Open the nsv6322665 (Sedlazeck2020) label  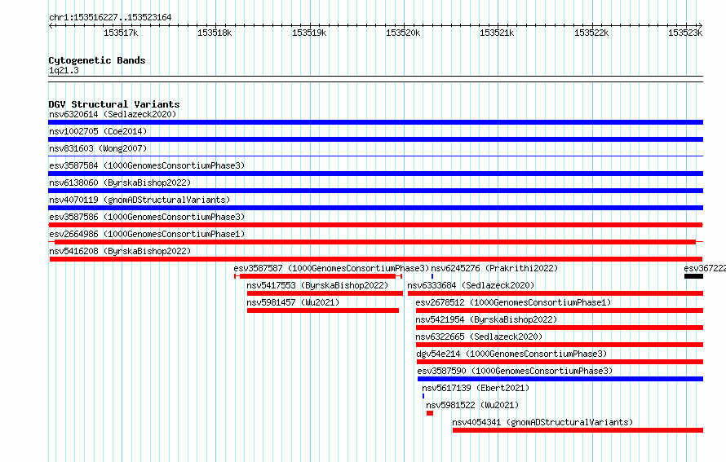tap(479, 337)
